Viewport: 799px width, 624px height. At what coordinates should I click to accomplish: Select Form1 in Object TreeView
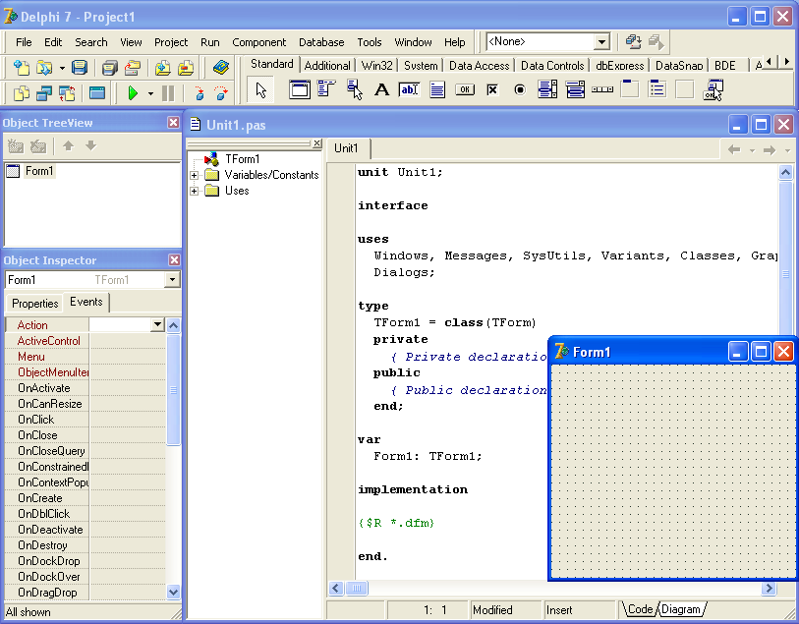(39, 171)
